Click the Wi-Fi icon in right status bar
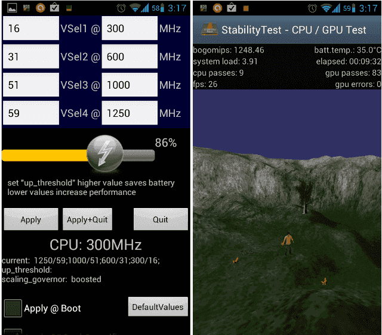Image resolution: width=382 pixels, height=335 pixels. click(x=326, y=8)
